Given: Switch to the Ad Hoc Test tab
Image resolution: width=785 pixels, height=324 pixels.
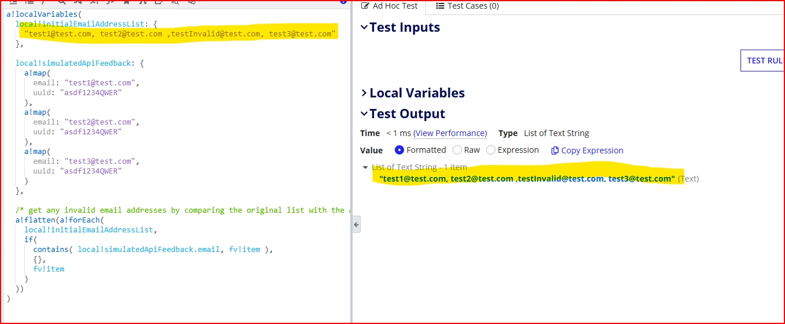Looking at the screenshot, I should point(388,6).
